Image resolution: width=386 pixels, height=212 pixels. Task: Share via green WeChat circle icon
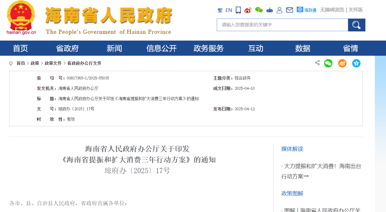click(x=328, y=63)
